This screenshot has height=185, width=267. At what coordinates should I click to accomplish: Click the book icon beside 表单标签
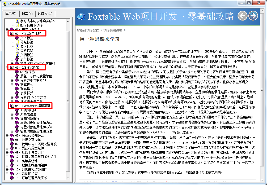pos(17,59)
